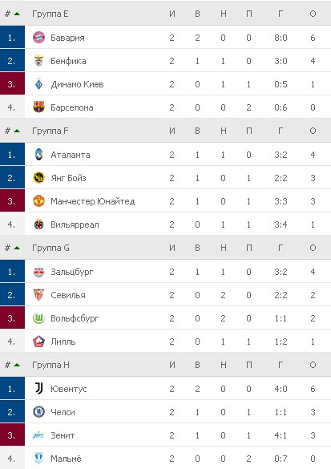Click the Chelsea club badge
Image resolution: width=331 pixels, height=469 pixels.
pyautogui.click(x=39, y=412)
